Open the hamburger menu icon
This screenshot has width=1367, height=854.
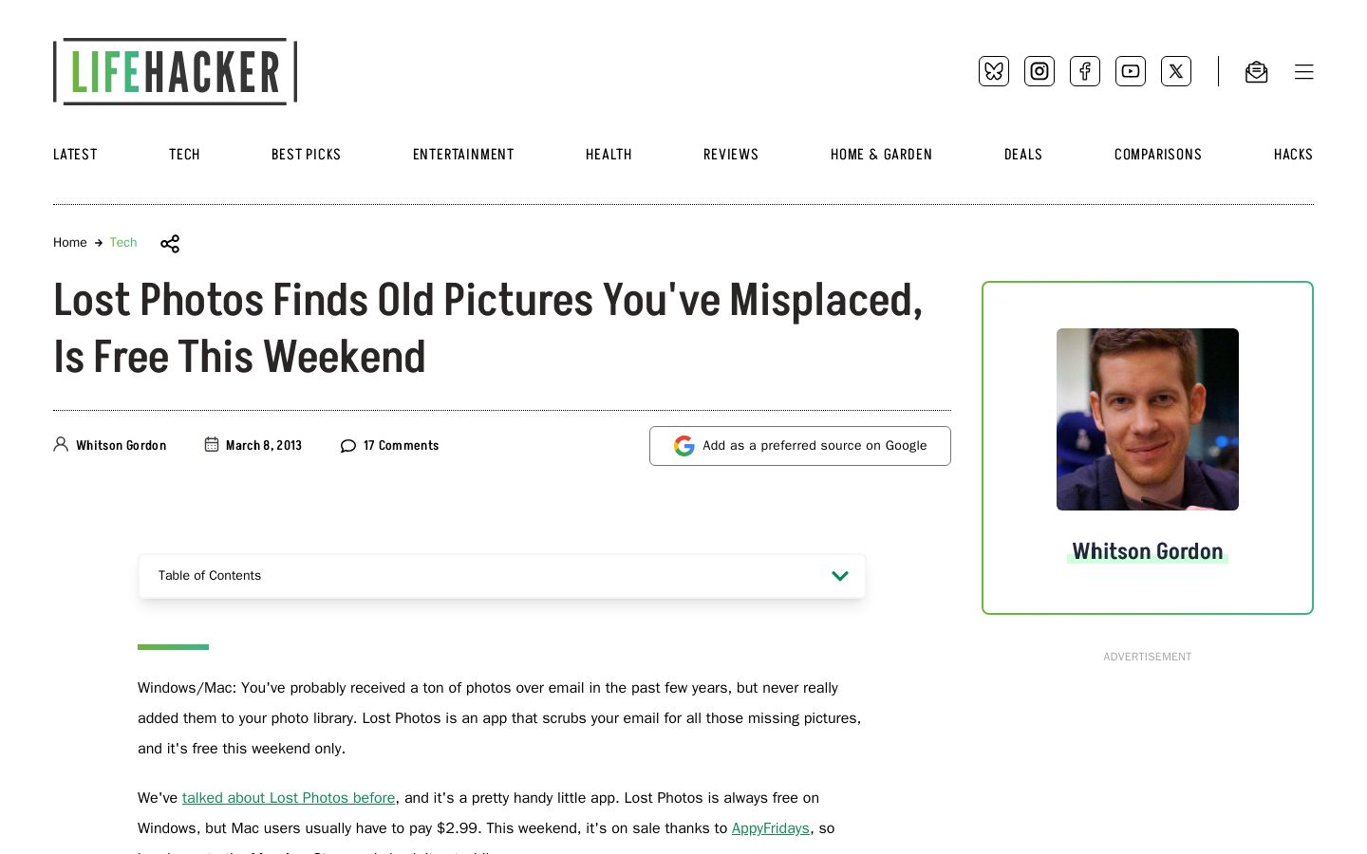1304,72
